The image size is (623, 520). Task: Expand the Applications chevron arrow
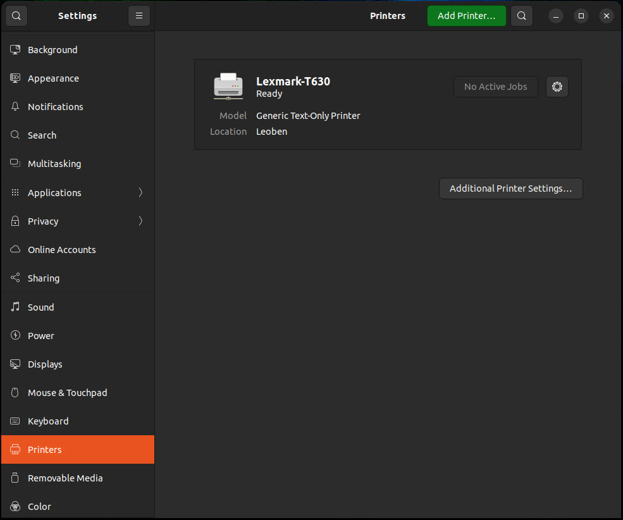[x=140, y=192]
